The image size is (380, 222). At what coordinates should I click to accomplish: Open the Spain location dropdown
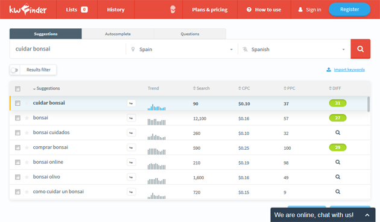click(x=182, y=49)
